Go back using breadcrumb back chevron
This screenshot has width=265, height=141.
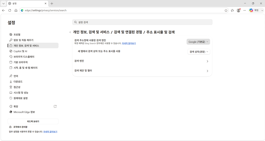[70, 32]
